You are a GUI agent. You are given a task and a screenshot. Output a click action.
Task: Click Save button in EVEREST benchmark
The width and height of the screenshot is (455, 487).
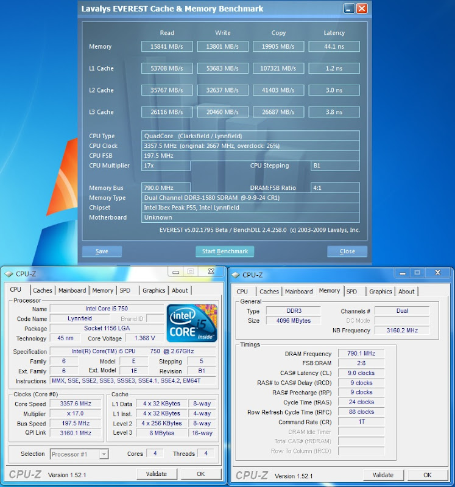(x=102, y=251)
